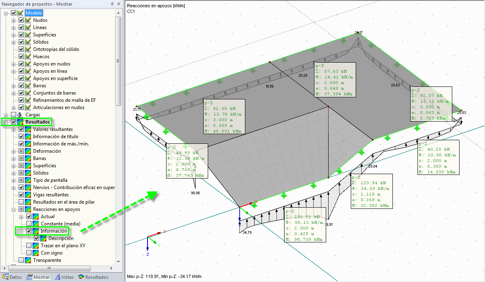Click the Resultados rainbow icon
Image resolution: width=485 pixels, height=282 pixels.
pyautogui.click(x=20, y=122)
